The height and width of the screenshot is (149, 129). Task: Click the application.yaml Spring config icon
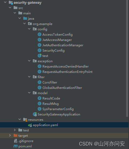[x=30, y=125]
